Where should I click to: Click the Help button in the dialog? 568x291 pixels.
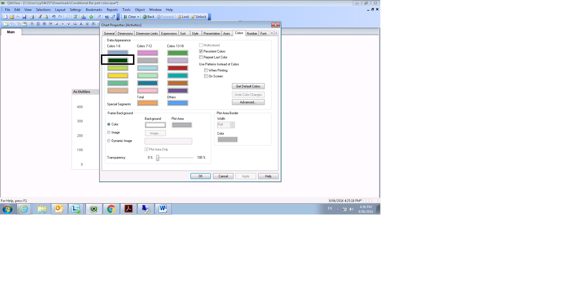pos(268,176)
